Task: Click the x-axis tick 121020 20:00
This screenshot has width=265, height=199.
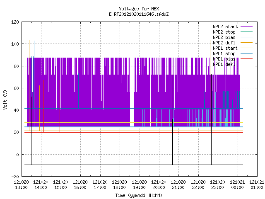Action: [x=159, y=185]
